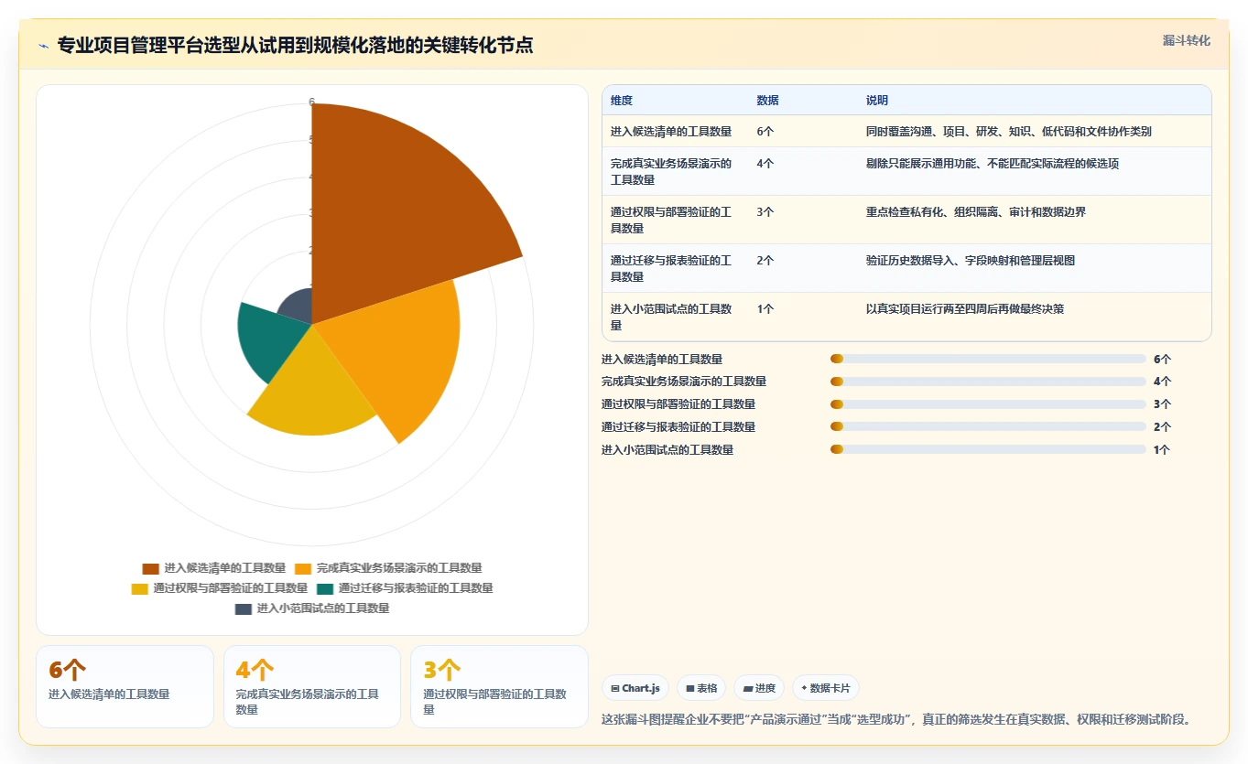Click the Chart.js tag
This screenshot has width=1248, height=764.
[x=635, y=688]
